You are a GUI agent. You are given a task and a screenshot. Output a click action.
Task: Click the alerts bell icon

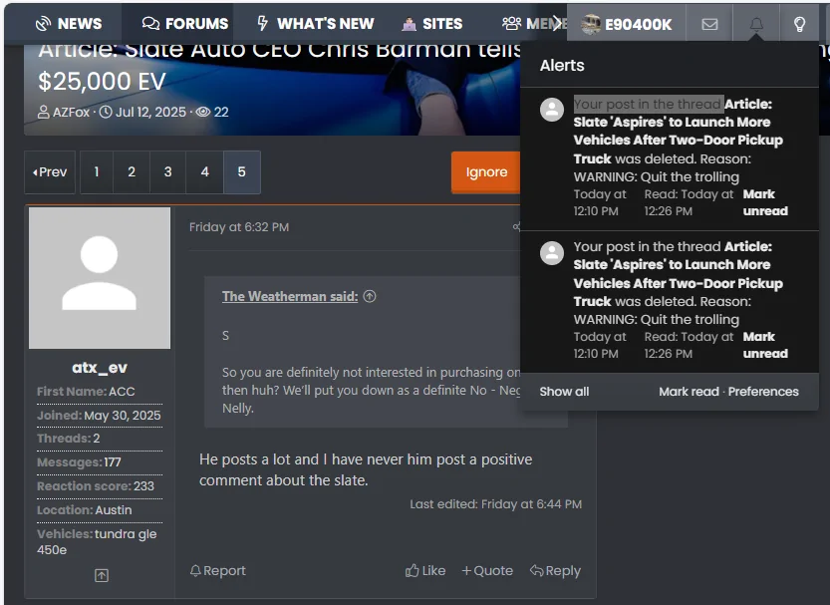coord(755,24)
